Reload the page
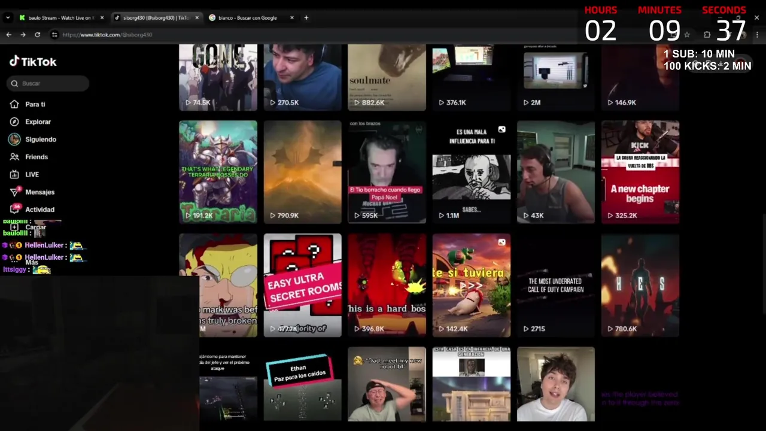This screenshot has width=766, height=431. pyautogui.click(x=37, y=35)
